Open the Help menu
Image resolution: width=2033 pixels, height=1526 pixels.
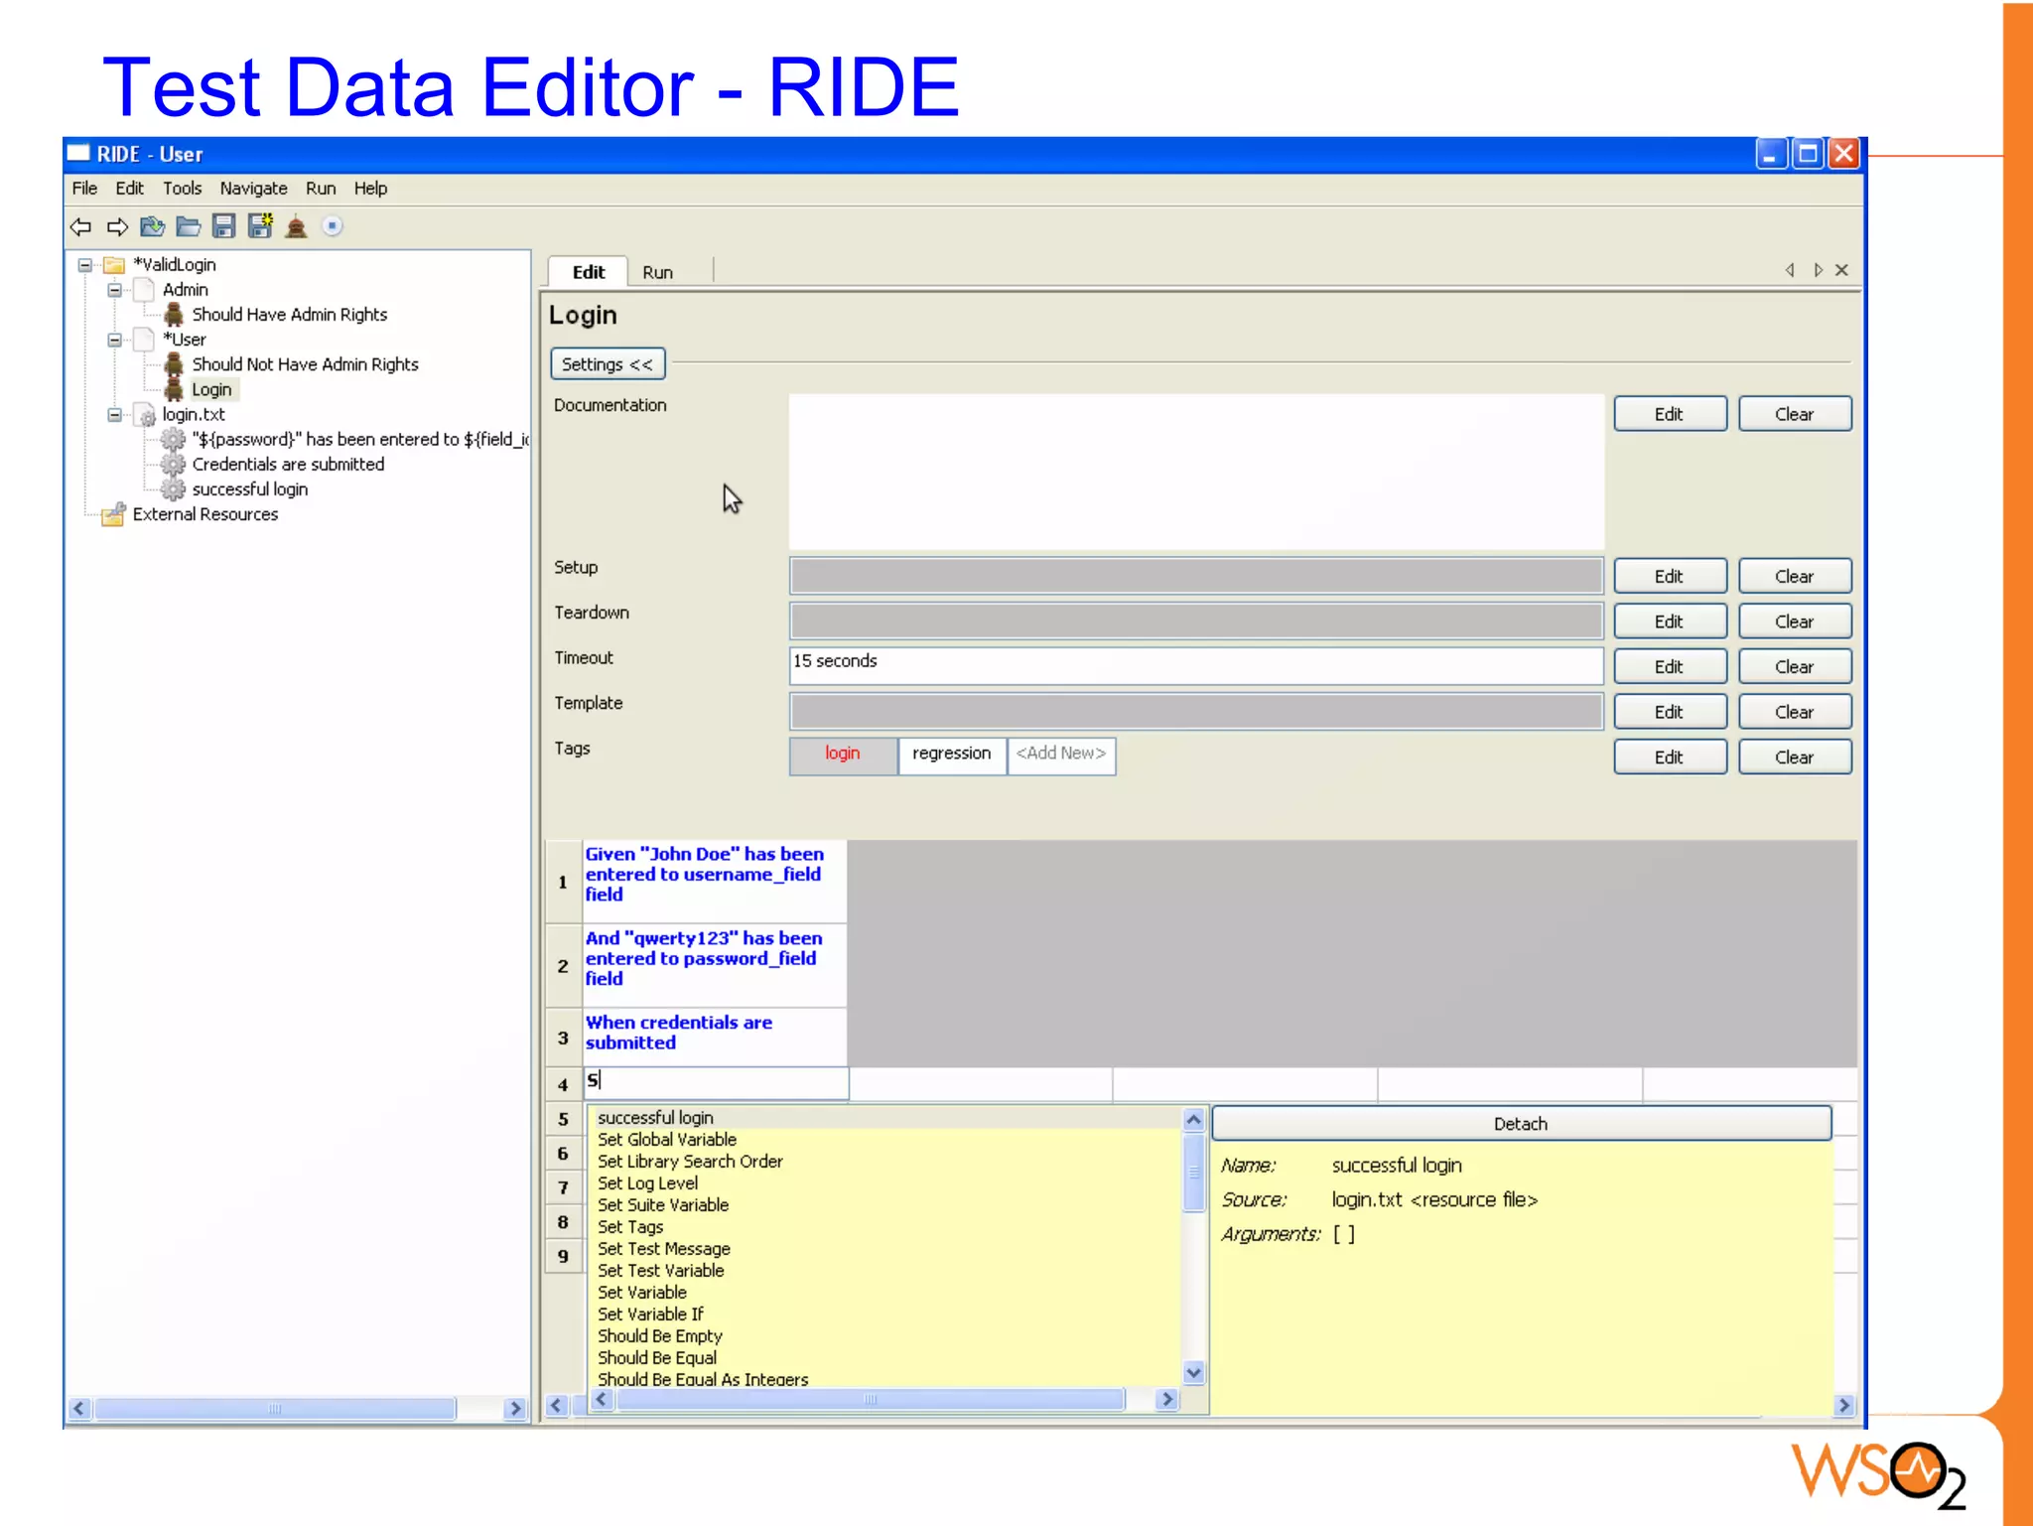coord(370,189)
